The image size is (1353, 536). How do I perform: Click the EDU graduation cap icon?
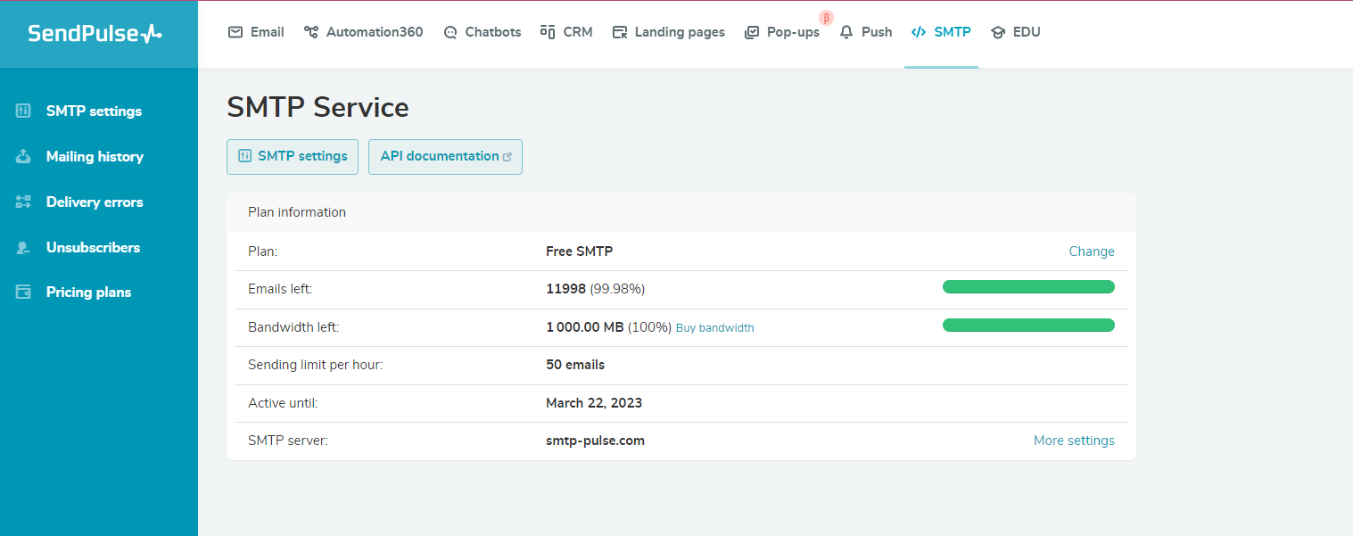pyautogui.click(x=998, y=32)
